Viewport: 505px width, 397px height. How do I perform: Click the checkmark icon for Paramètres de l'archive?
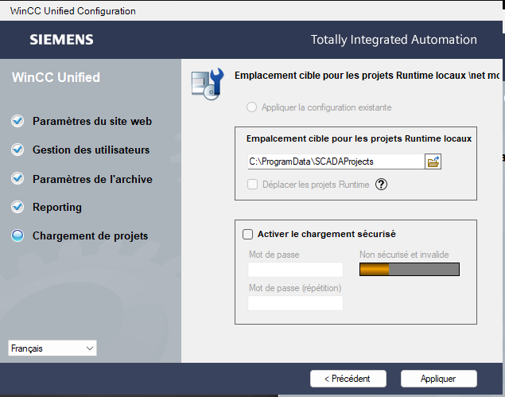17,178
